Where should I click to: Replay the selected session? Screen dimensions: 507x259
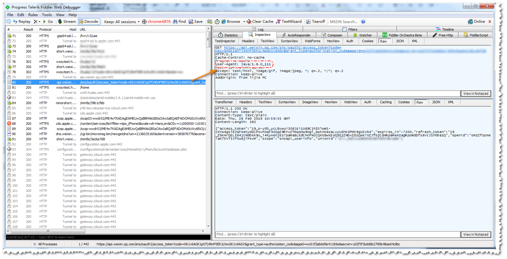pyautogui.click(x=22, y=22)
